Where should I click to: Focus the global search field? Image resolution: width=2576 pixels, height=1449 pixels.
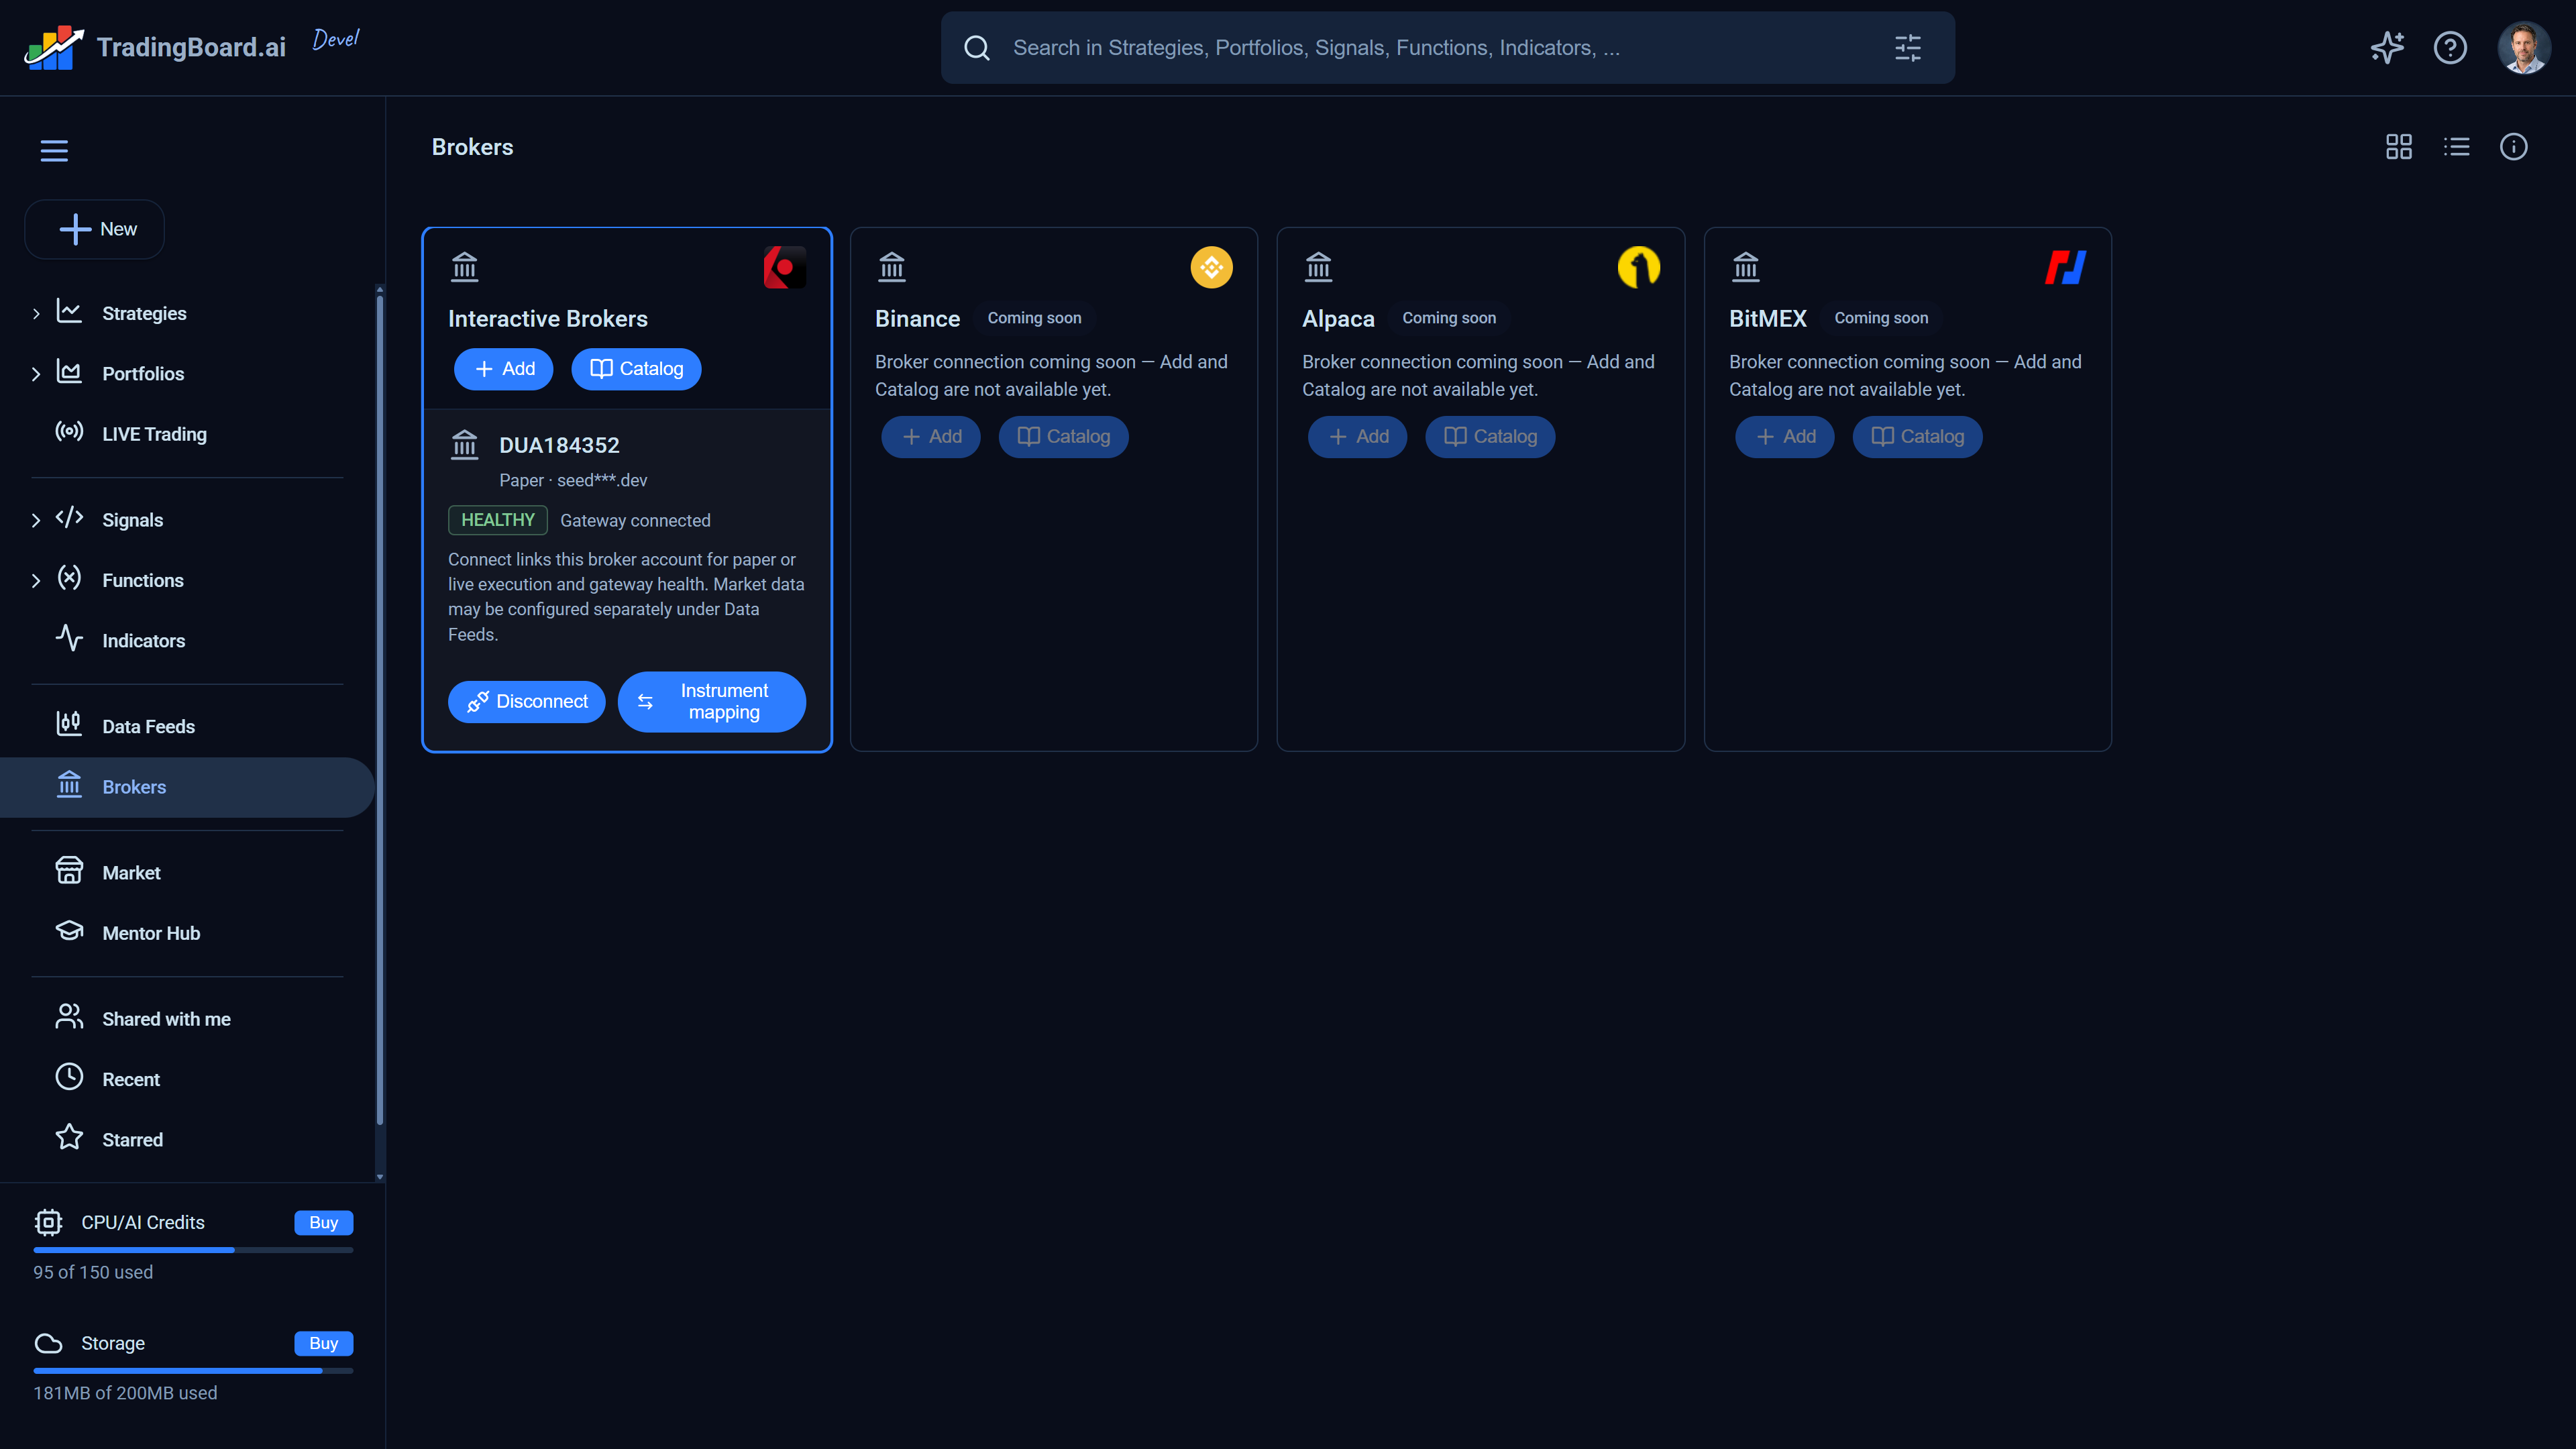1447,48
